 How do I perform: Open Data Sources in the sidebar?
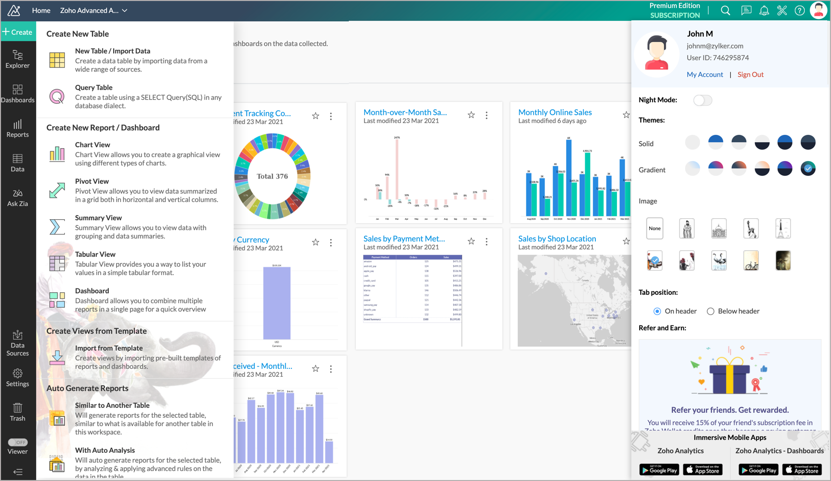(18, 343)
